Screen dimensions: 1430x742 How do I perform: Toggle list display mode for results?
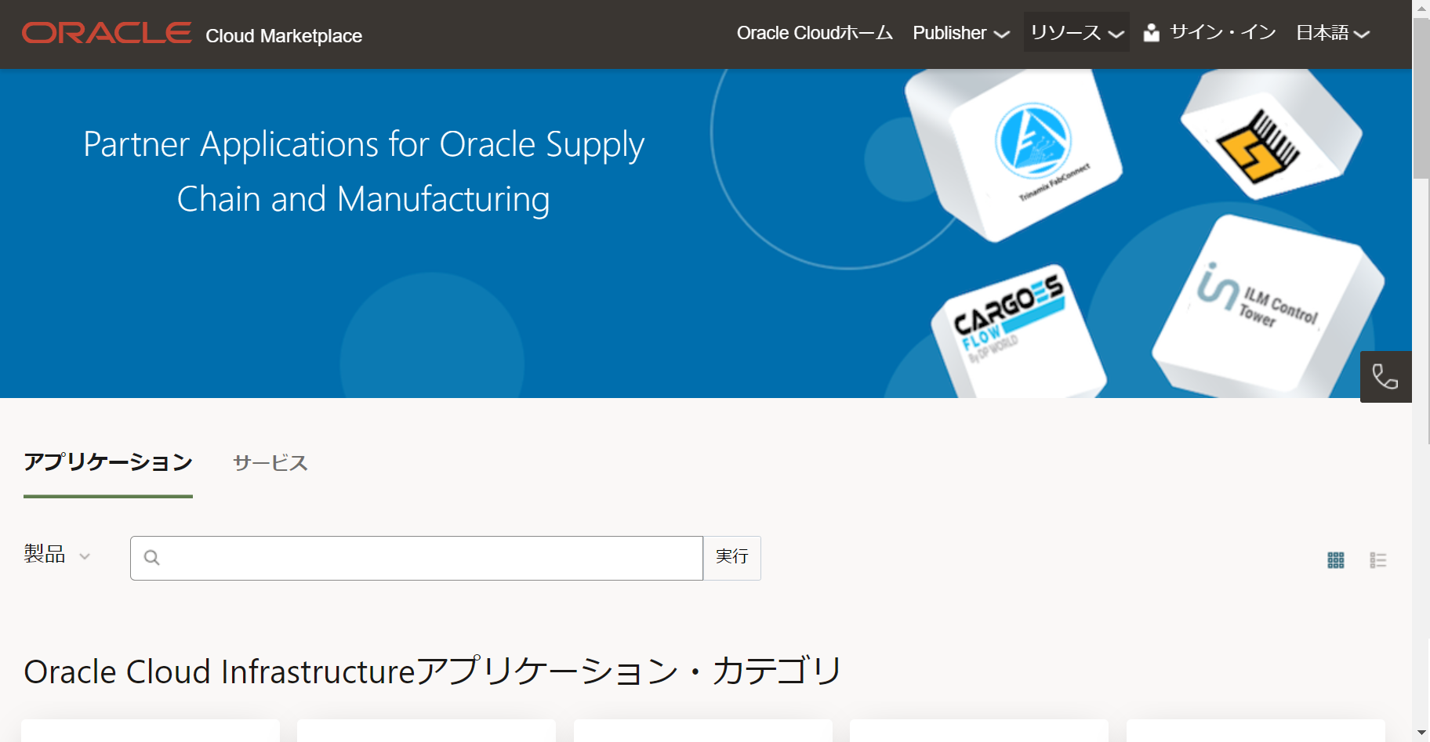1378,559
